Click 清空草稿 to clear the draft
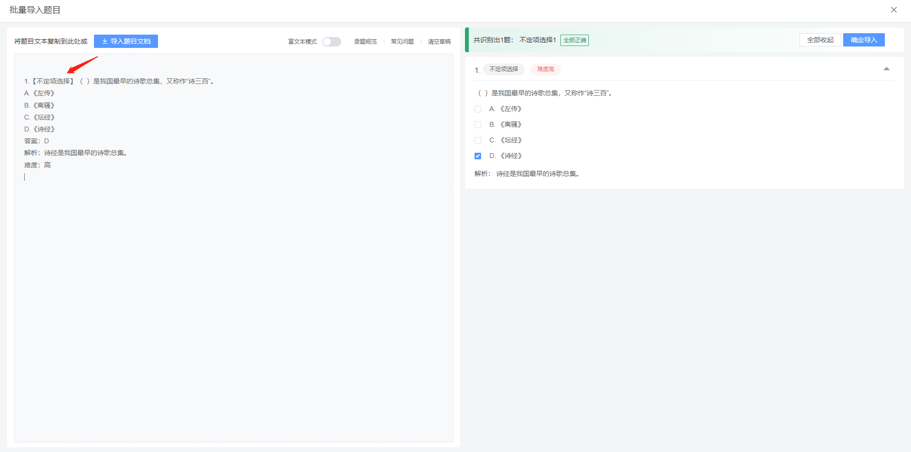 (x=439, y=42)
